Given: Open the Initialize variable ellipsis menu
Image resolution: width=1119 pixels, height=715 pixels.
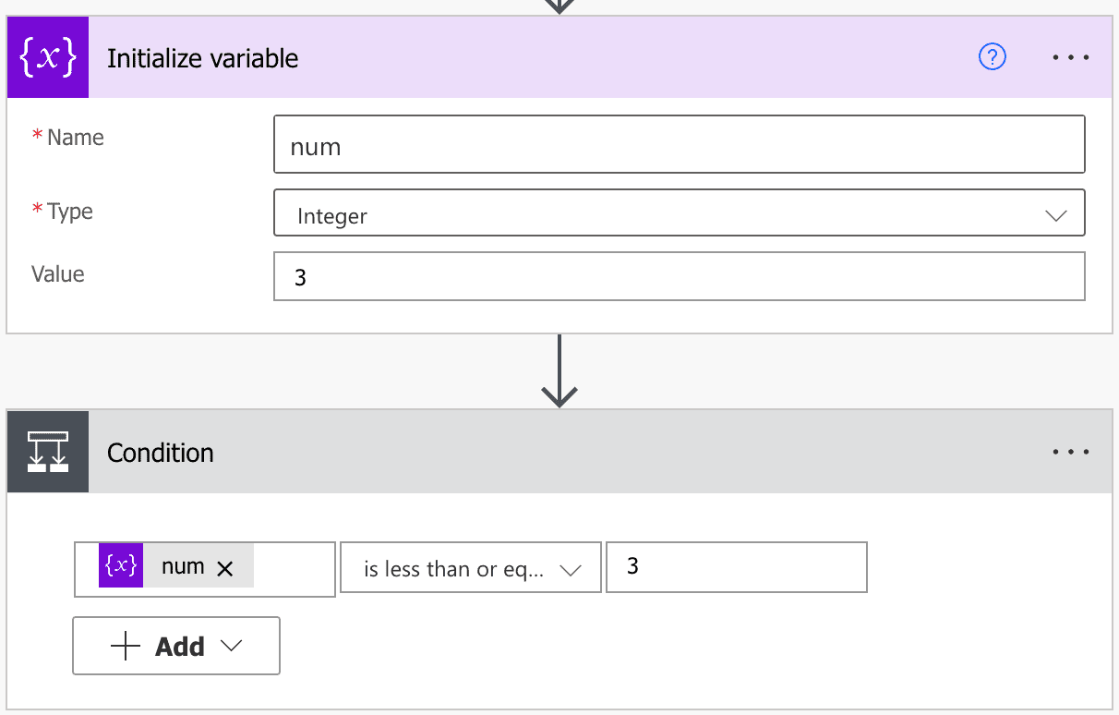Looking at the screenshot, I should pyautogui.click(x=1070, y=56).
